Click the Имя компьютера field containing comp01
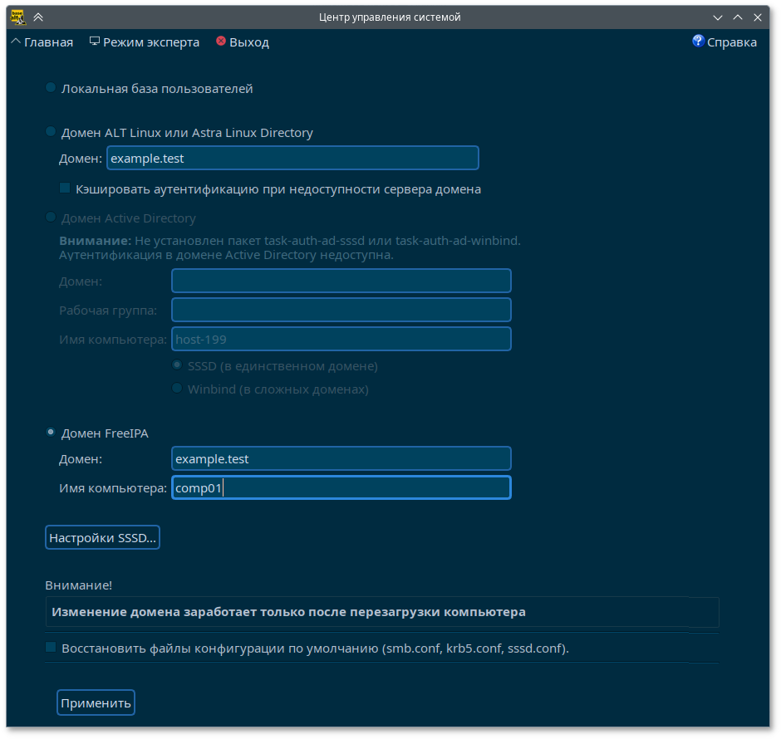This screenshot has height=739, width=781. pyautogui.click(x=341, y=488)
